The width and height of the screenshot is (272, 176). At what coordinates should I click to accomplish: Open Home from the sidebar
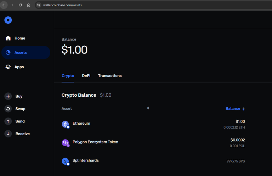15,38
